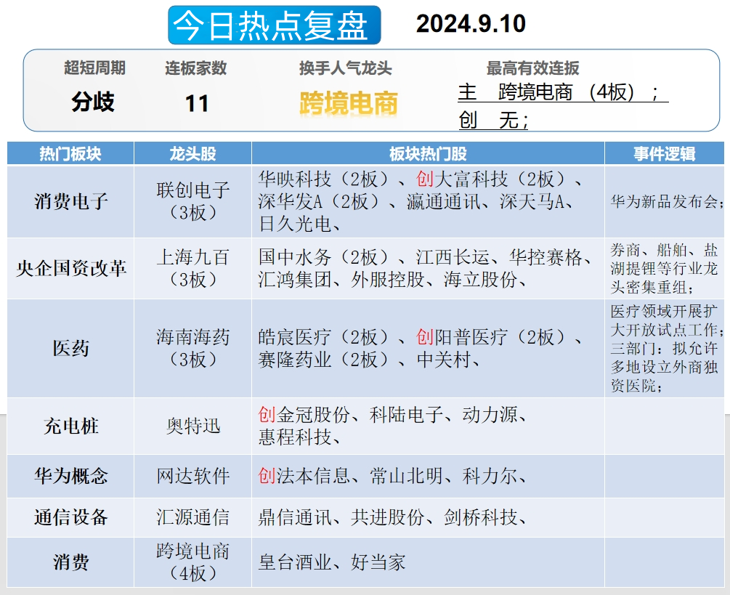Click 阳普医疗（2板） stock name
The image size is (730, 595).
(499, 337)
